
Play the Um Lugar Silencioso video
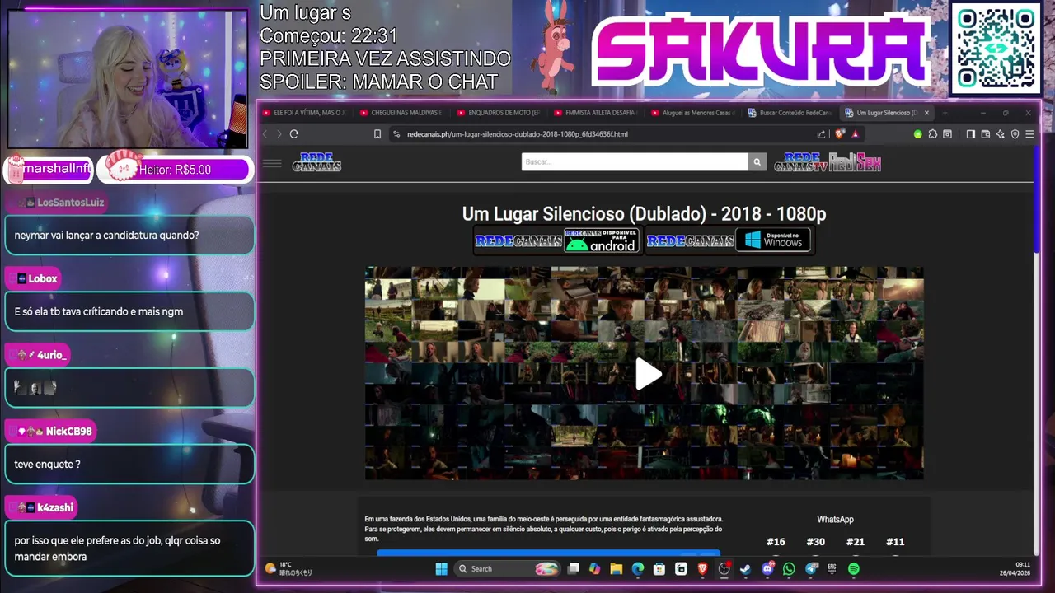click(x=648, y=374)
